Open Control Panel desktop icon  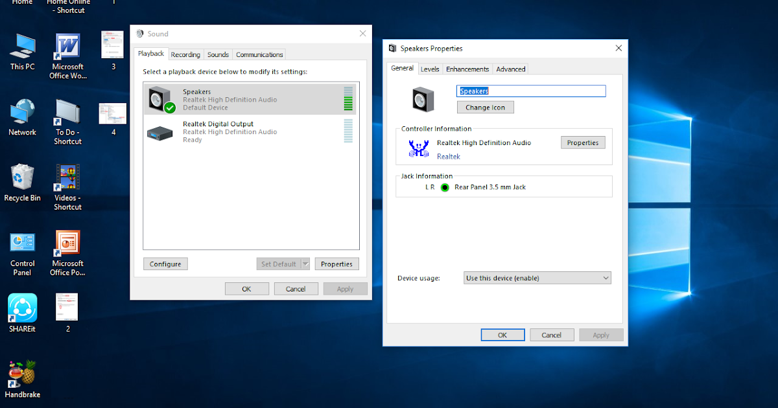point(23,244)
